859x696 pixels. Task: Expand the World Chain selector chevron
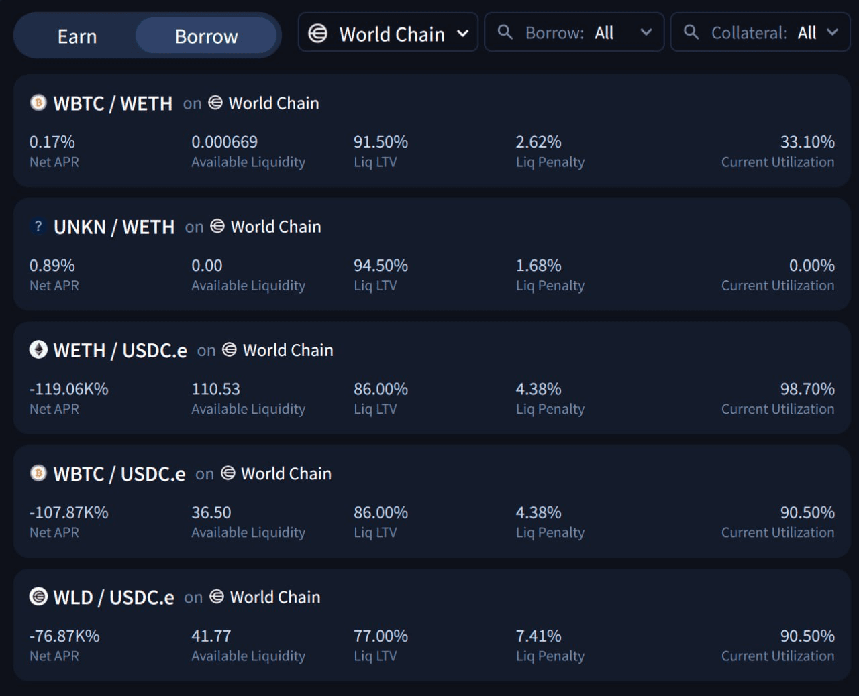(462, 34)
